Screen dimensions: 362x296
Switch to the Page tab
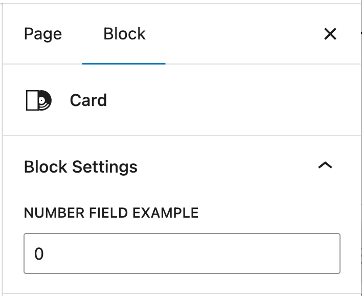(x=43, y=34)
